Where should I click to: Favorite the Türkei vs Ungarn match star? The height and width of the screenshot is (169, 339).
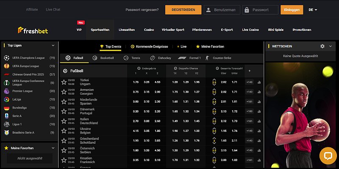click(64, 82)
